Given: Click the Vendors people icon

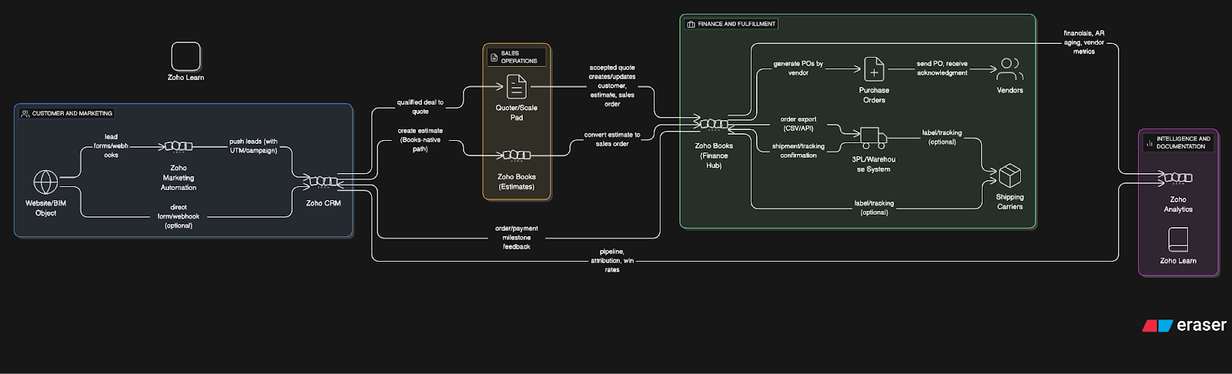Looking at the screenshot, I should coord(1010,69).
